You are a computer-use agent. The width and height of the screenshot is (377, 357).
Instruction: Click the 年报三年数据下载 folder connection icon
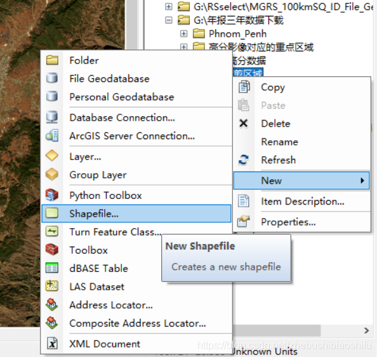point(183,20)
